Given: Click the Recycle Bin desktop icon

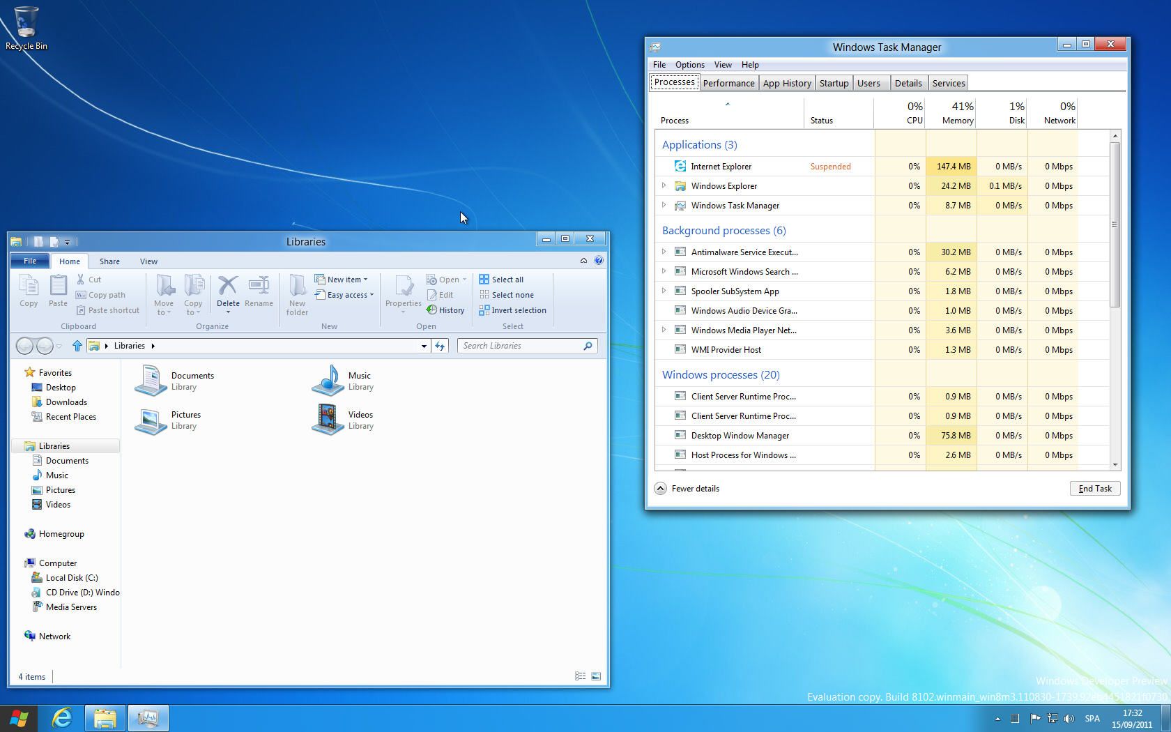Looking at the screenshot, I should [x=26, y=22].
